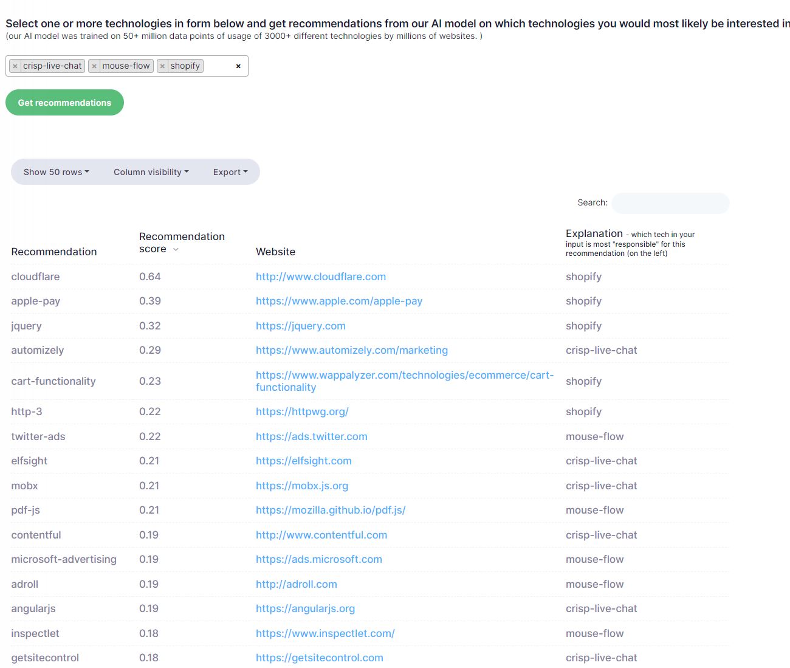Select the http-3 recommendation cell
790x668 pixels.
coord(27,411)
